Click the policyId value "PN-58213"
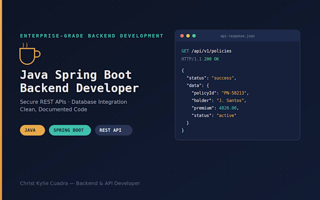The image size is (320, 200). click(x=234, y=93)
